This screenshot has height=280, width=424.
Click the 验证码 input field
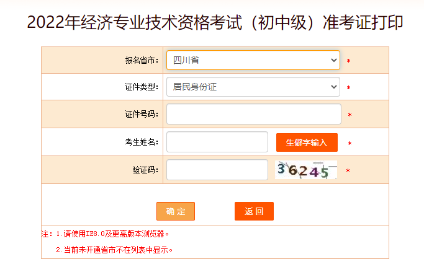pos(217,170)
